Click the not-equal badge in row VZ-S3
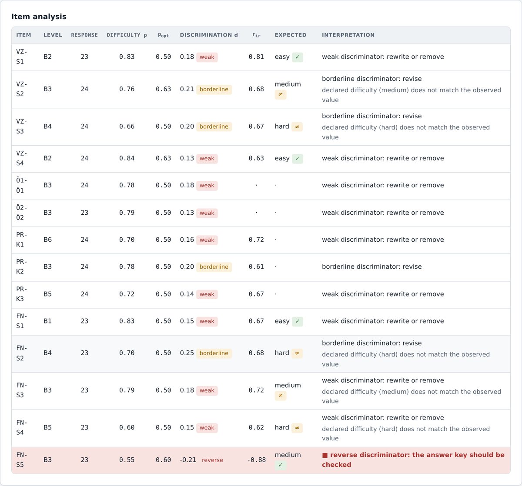The width and height of the screenshot is (522, 486). [297, 126]
